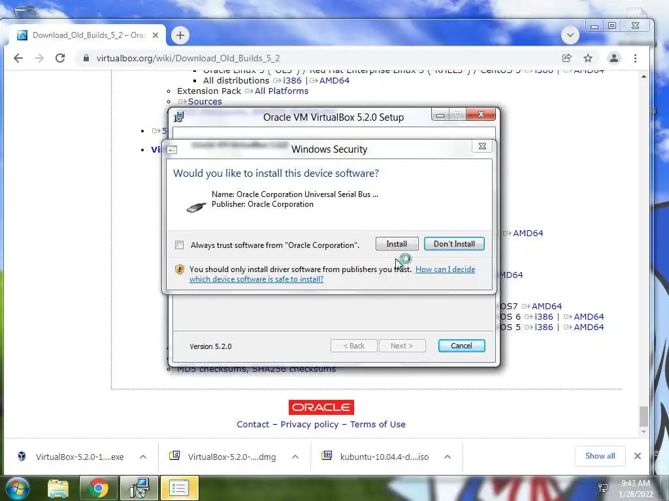This screenshot has height=501, width=669.
Task: Open the Privacy policy footer link
Action: coord(309,424)
